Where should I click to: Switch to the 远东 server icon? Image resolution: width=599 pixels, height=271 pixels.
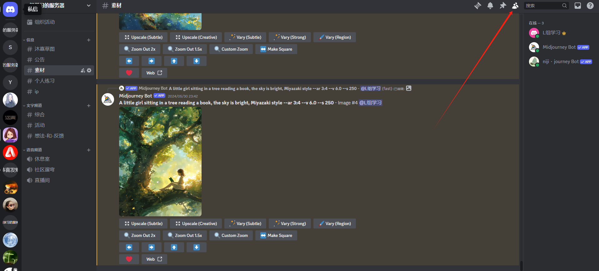coord(10,118)
